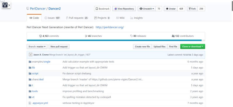Click the folder icon for lib
Viewport: 233px width, 107px height.
[x=30, y=68]
